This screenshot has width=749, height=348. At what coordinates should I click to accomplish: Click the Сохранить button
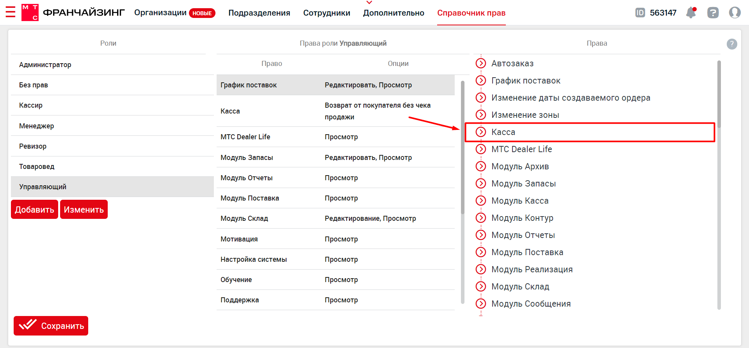pyautogui.click(x=51, y=326)
